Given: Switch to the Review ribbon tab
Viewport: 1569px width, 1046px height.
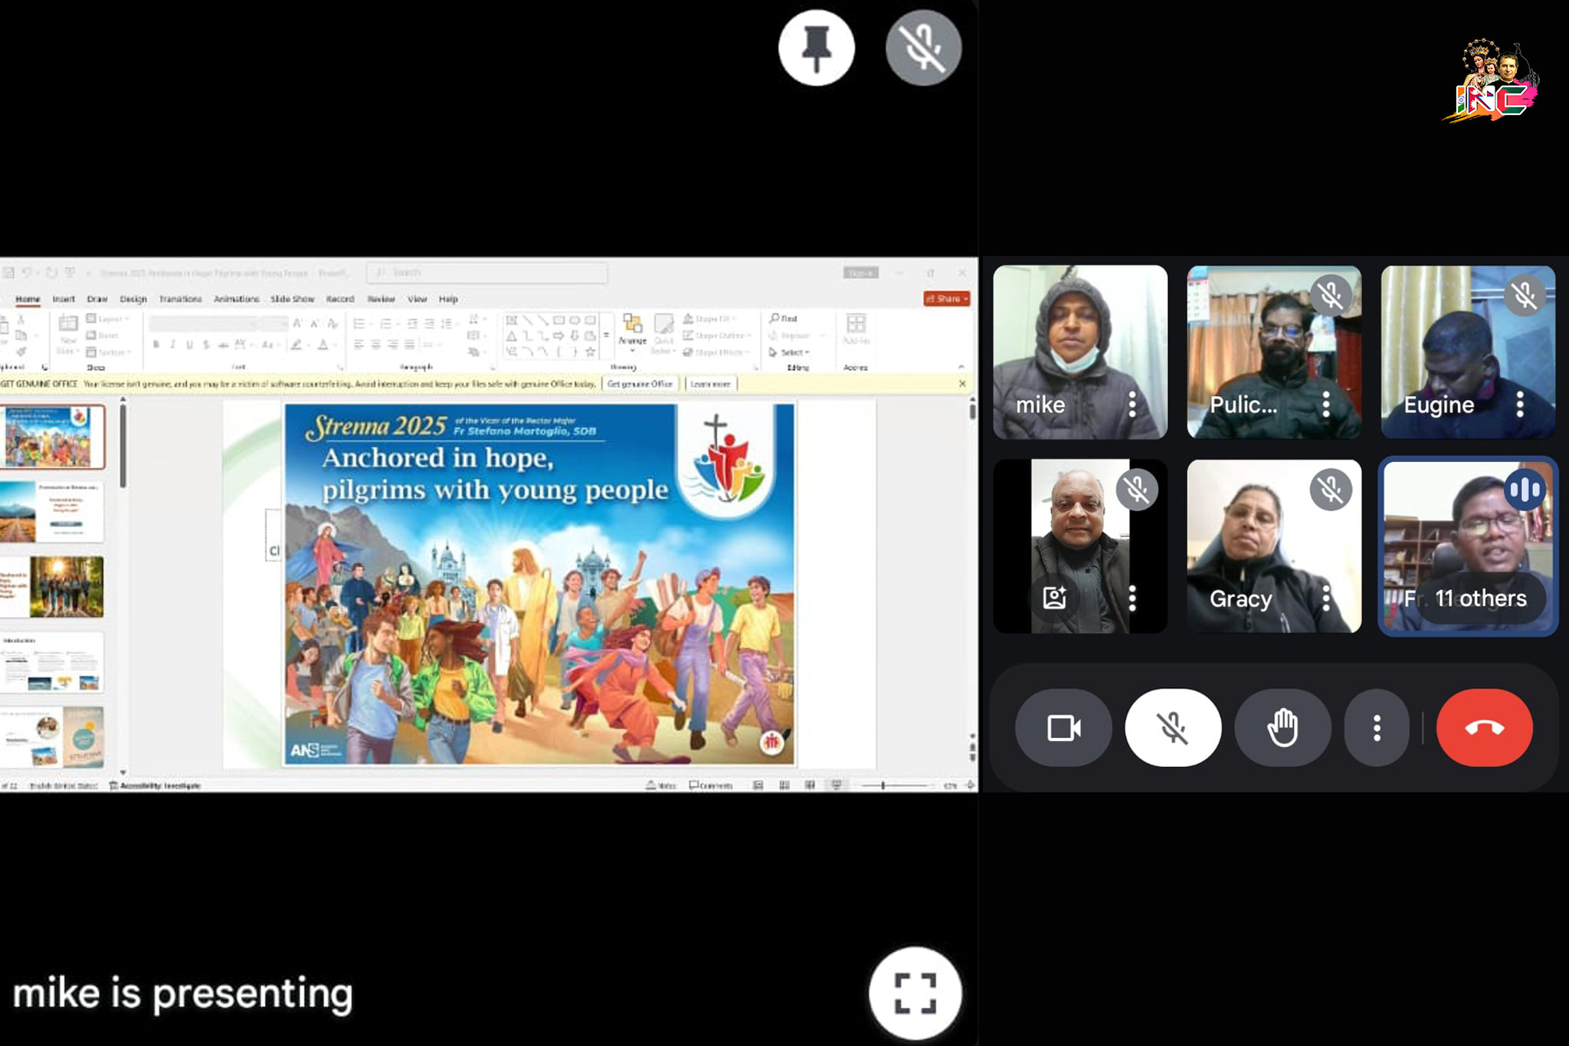Looking at the screenshot, I should coord(381,299).
